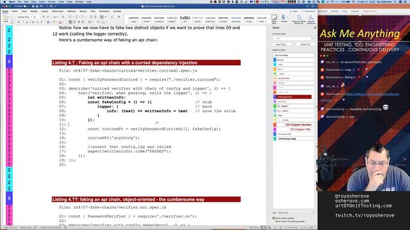Toggle Italic formatting
Viewport: 410px width, 230px height.
click(23, 22)
